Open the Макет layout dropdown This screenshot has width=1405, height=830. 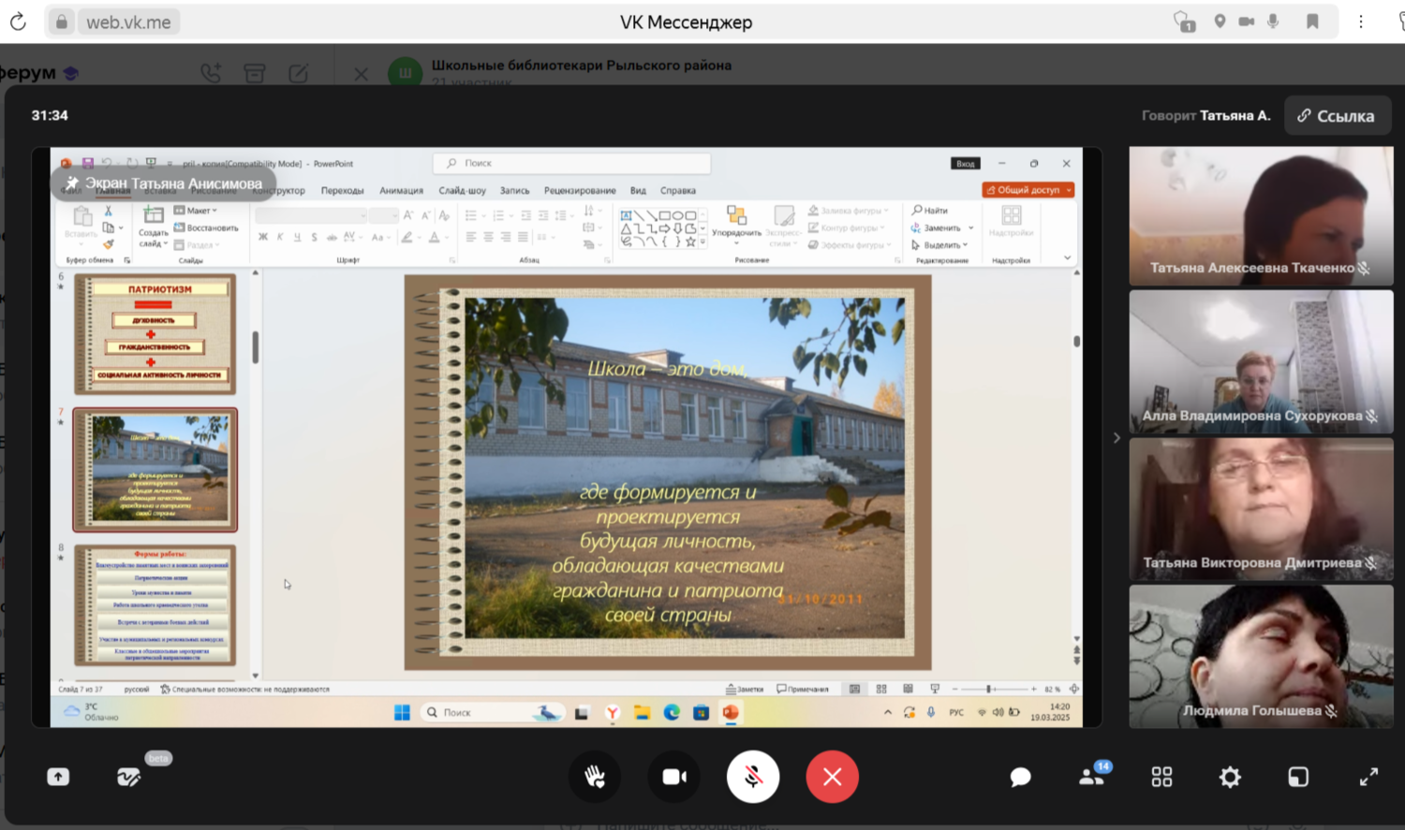[x=195, y=211]
